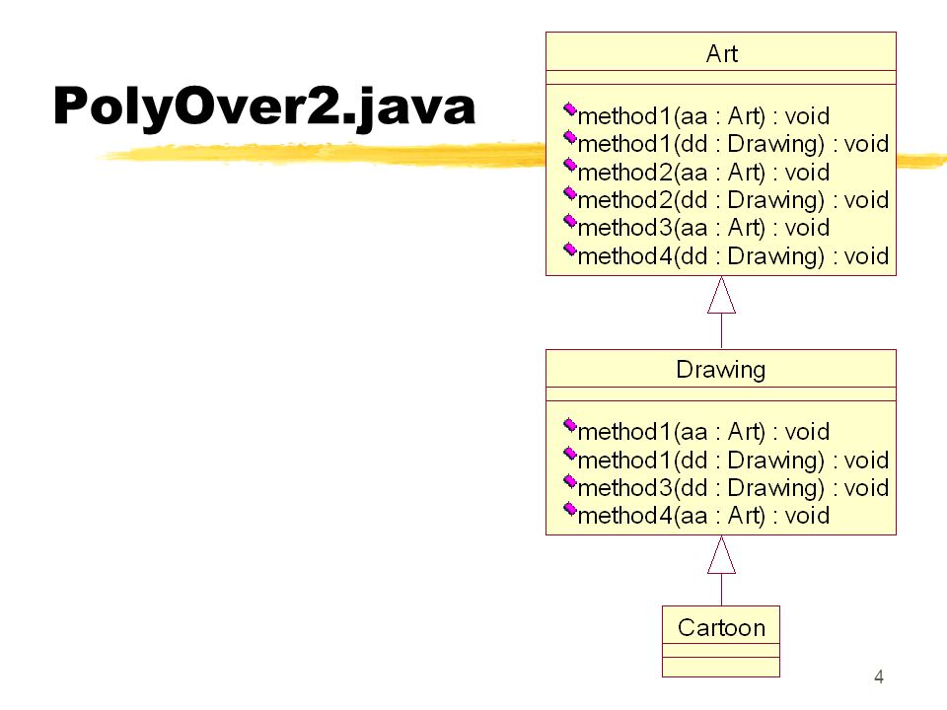Select Art's 'method2(dd : Drawing) : void' text
This screenshot has width=947, height=710.
(x=733, y=200)
